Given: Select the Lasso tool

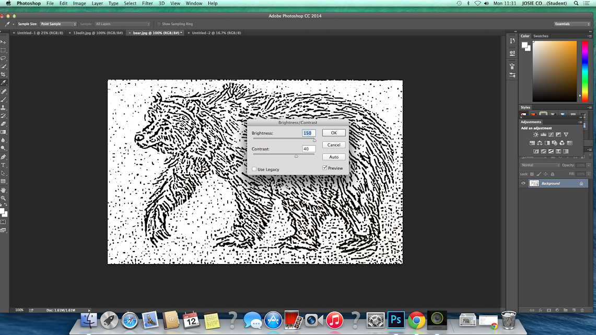Looking at the screenshot, I should pos(4,58).
